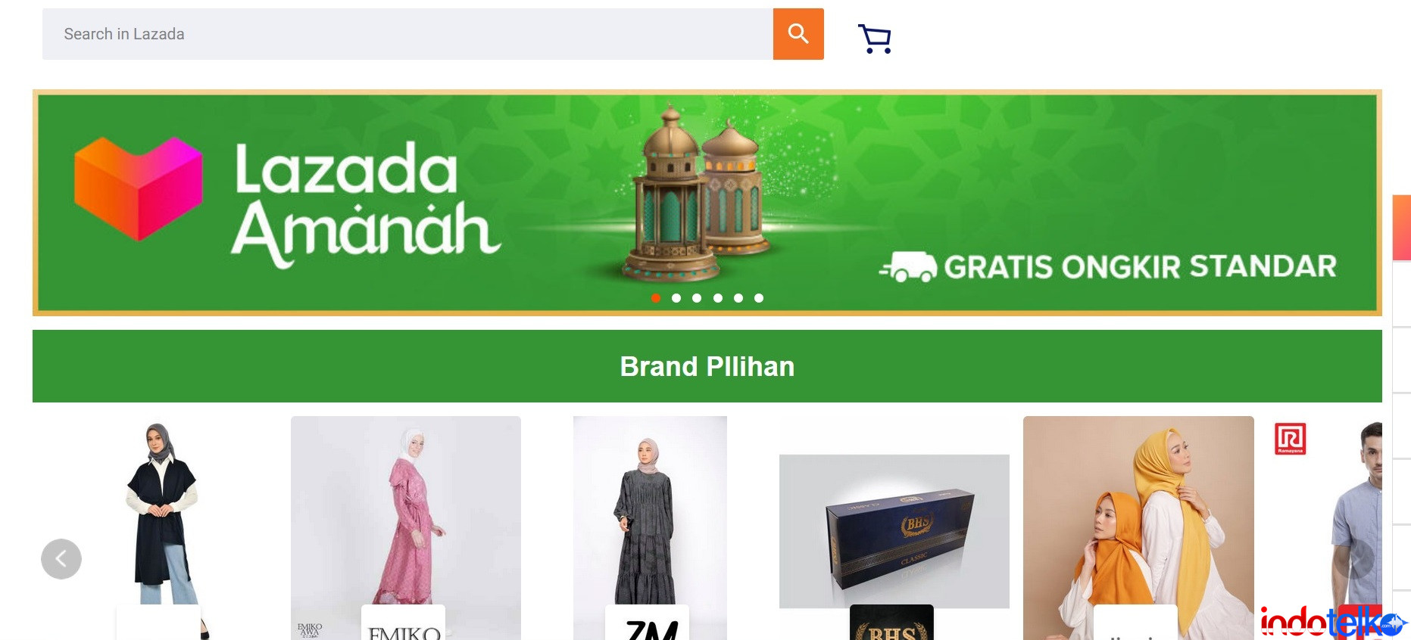Open the BHS Classic box product thumbnail
The image size is (1411, 640).
pos(894,531)
